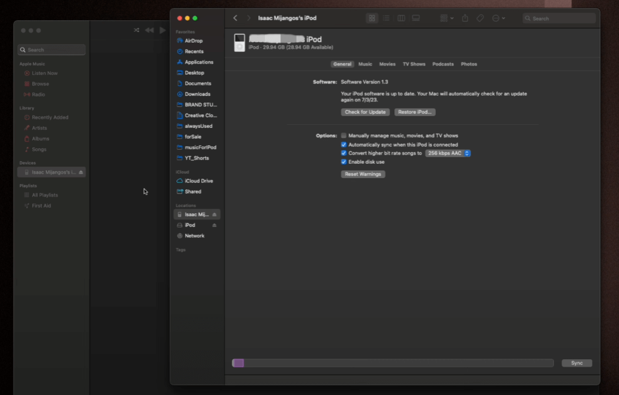Screen dimensions: 619x395
Task: Toggle the Enable disk use checkbox
Action: tap(344, 162)
